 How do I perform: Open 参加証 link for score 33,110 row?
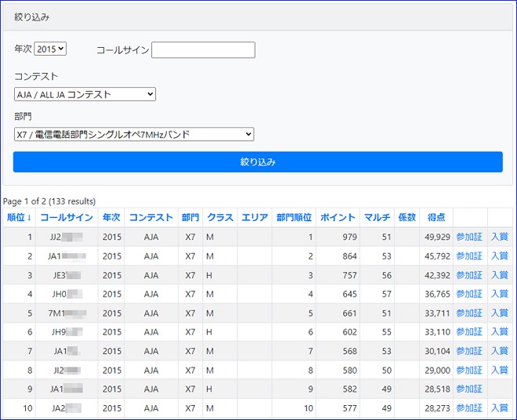pyautogui.click(x=469, y=332)
